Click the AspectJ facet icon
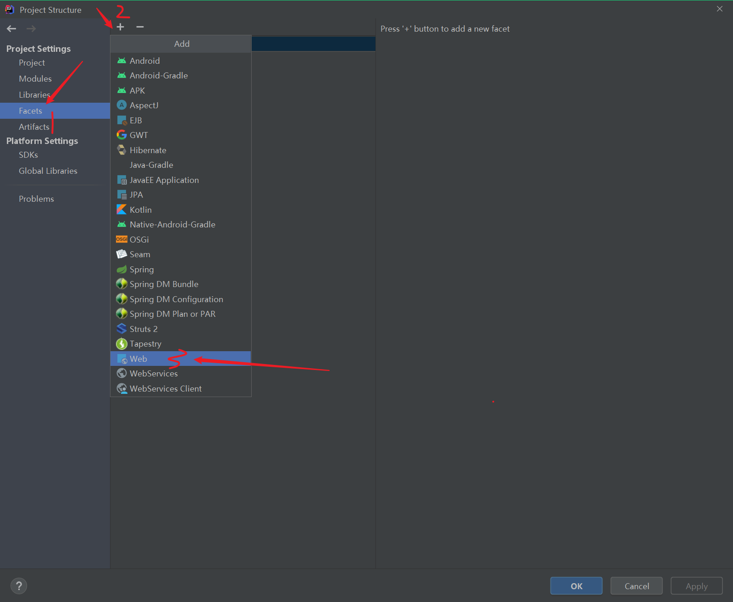The height and width of the screenshot is (602, 733). coord(121,105)
